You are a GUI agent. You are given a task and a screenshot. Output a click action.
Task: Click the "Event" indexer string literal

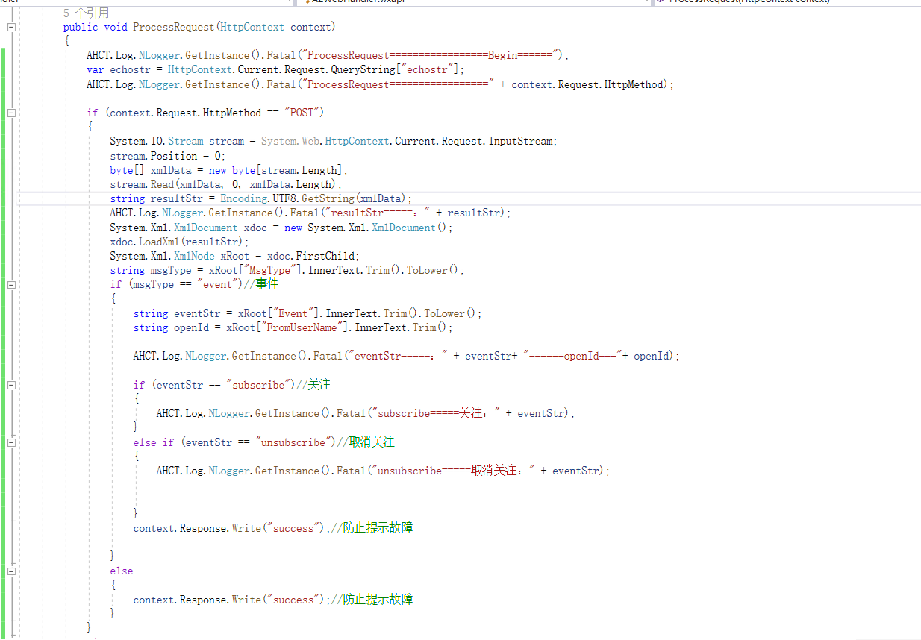tap(293, 313)
